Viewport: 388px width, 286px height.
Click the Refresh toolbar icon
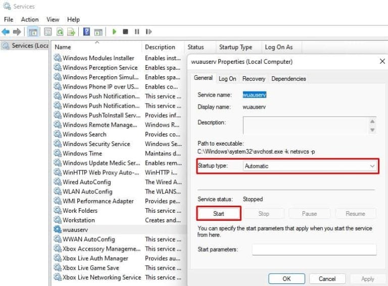coord(60,31)
